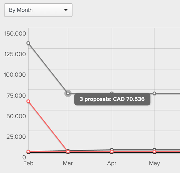Screen dimensions: 180x173
Task: Click the dark gray point above red at Apr
Action: [x=112, y=150]
